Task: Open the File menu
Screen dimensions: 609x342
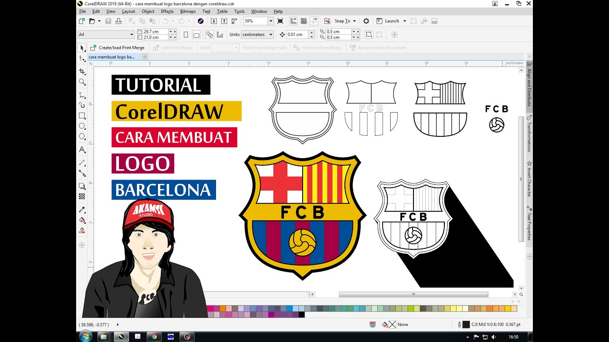Action: coord(82,11)
